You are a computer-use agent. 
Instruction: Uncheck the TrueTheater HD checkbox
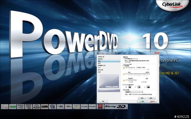pyautogui.click(x=127, y=68)
